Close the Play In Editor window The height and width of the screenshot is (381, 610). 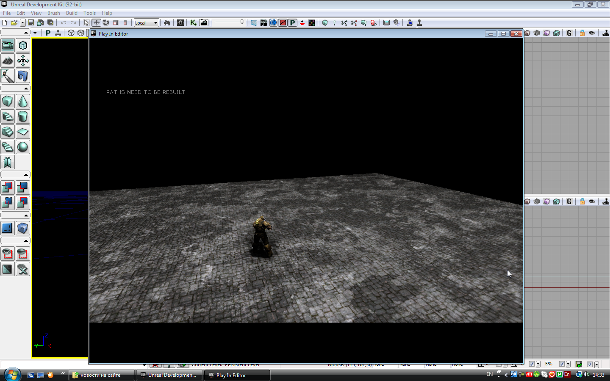point(516,33)
